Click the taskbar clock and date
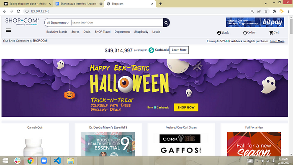Viewport: 293px width, 165px height. point(284,161)
